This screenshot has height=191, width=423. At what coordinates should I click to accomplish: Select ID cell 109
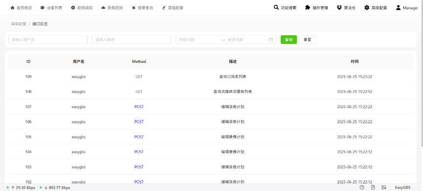[x=28, y=76]
